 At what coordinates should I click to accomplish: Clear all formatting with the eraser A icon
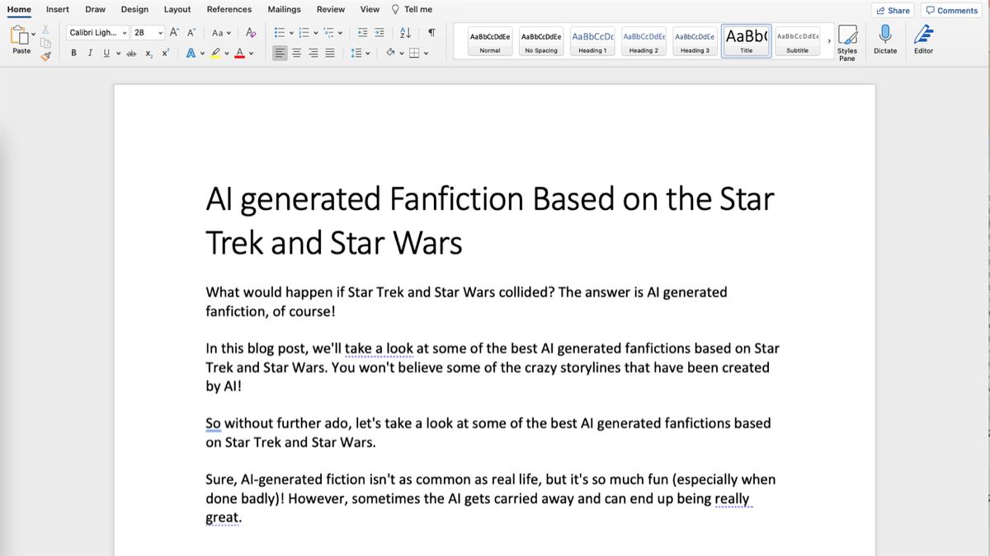pyautogui.click(x=252, y=32)
